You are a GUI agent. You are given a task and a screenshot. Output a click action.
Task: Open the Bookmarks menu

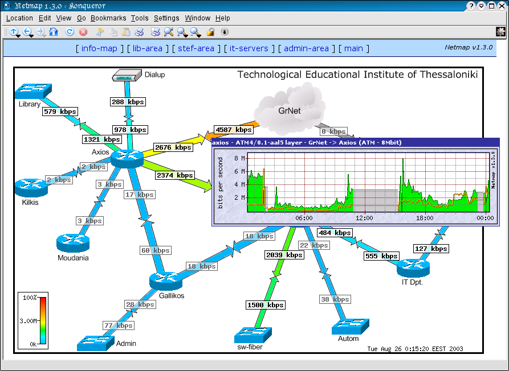108,18
